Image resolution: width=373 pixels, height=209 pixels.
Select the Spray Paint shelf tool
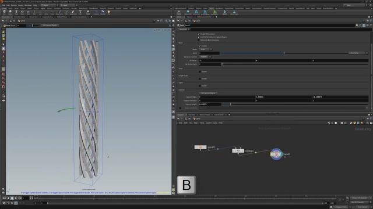point(73,12)
